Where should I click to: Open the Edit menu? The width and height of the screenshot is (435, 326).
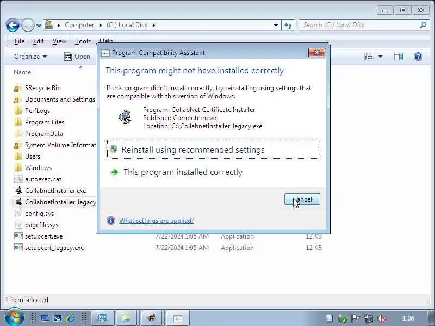38,41
